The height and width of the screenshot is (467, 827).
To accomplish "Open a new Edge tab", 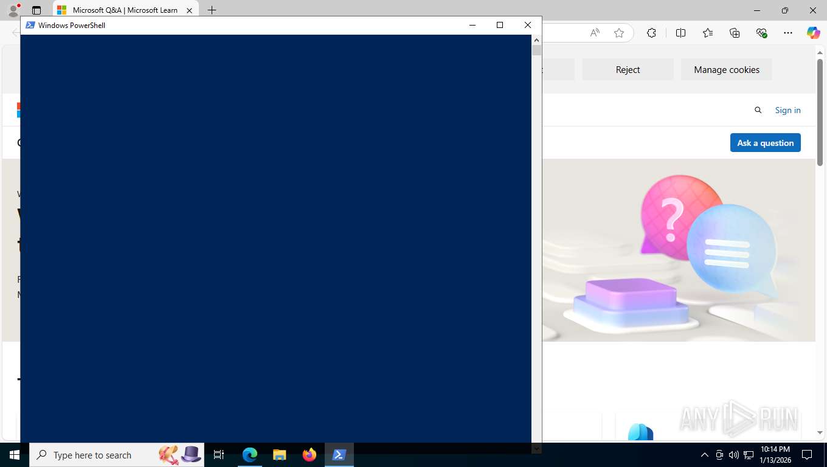I will pyautogui.click(x=212, y=10).
